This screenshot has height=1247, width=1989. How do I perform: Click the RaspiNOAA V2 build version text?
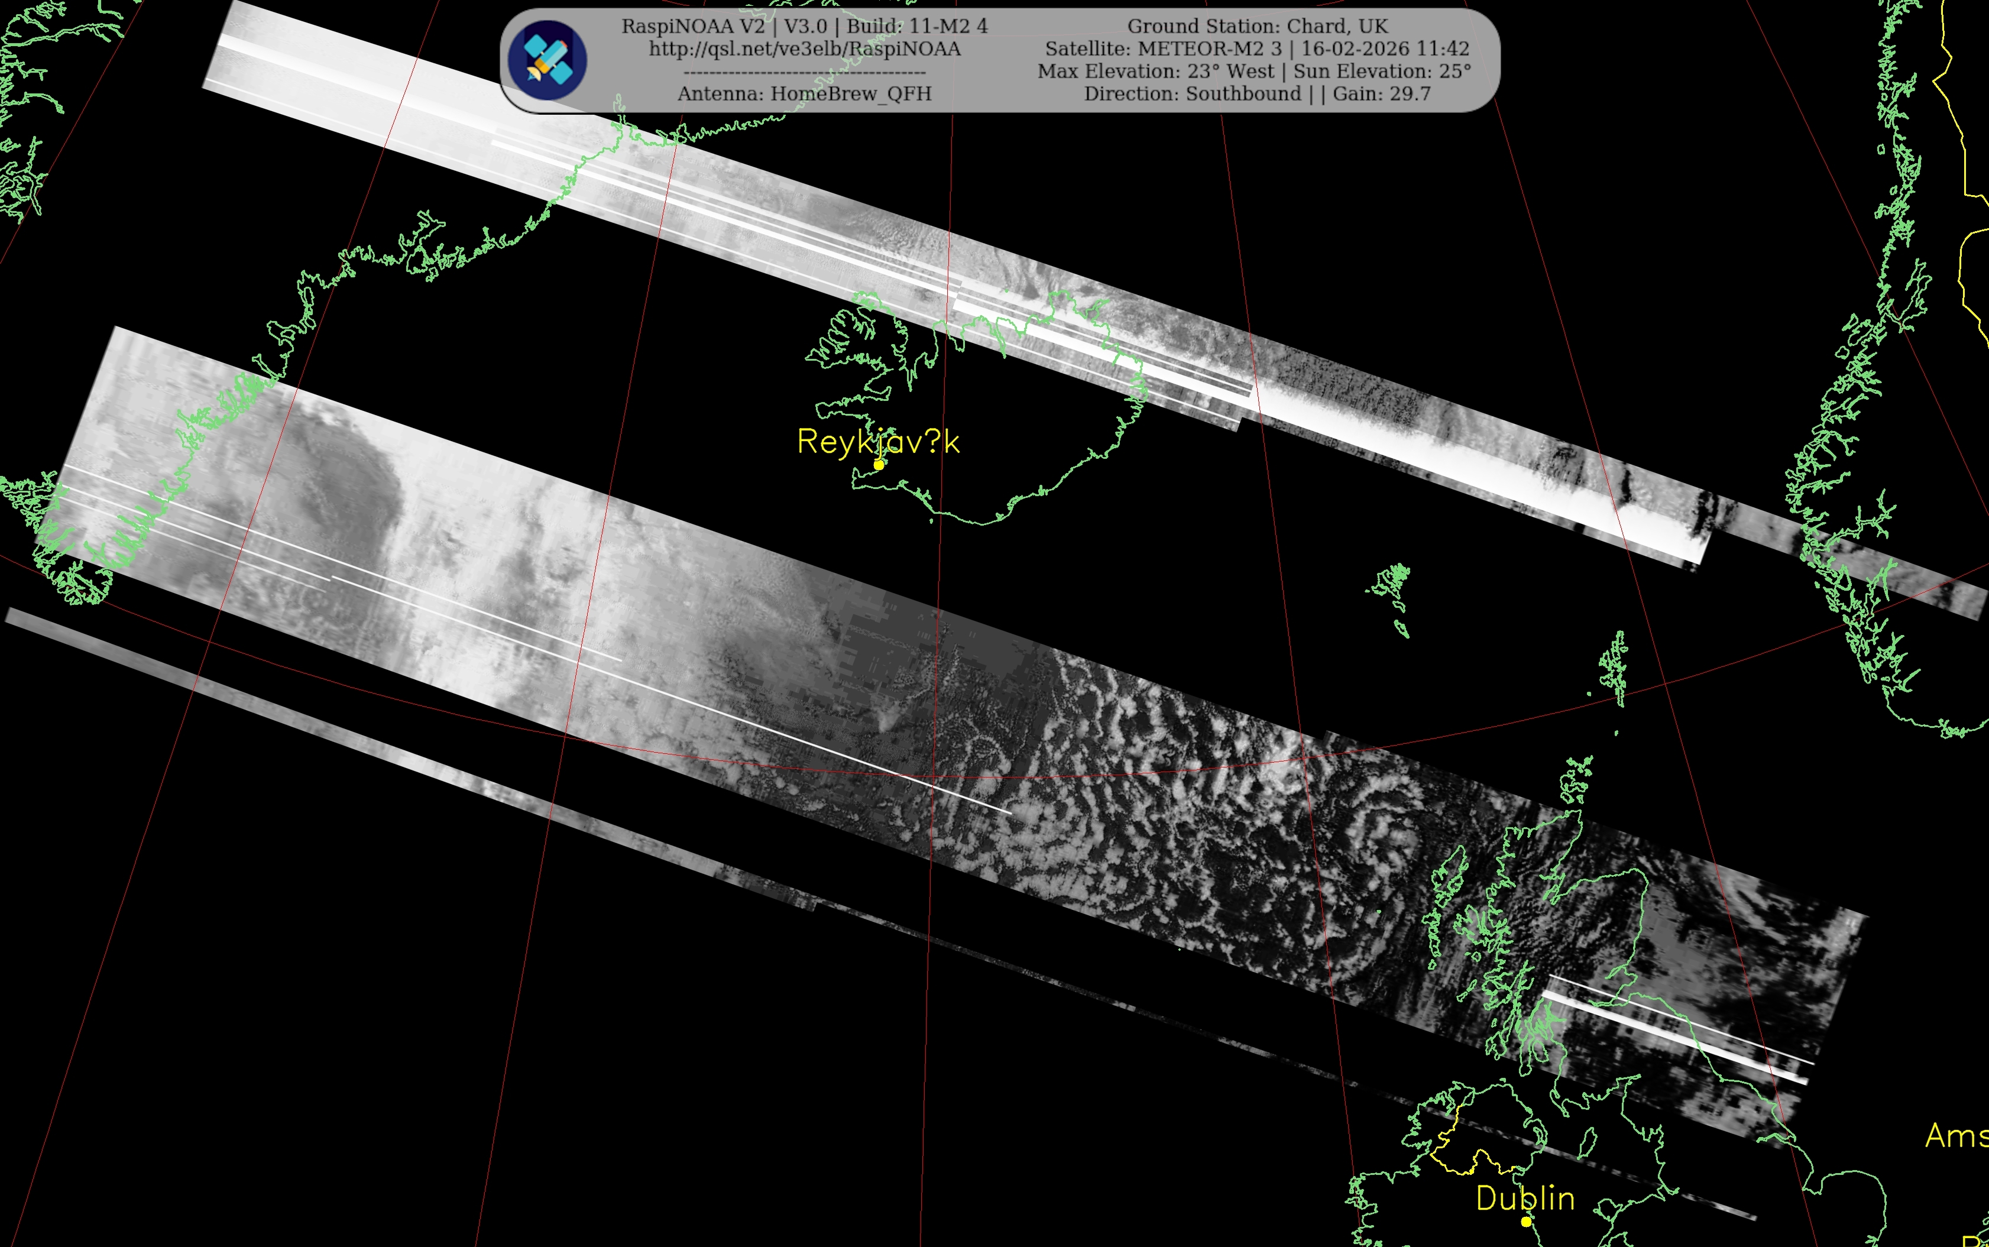pyautogui.click(x=804, y=27)
